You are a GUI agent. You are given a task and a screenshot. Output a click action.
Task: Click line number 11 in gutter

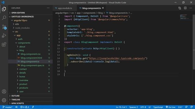(x=58, y=48)
